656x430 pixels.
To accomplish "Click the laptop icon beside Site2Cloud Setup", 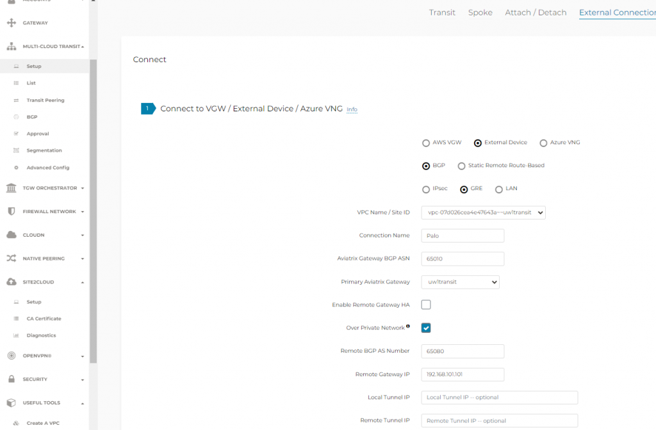I will [x=16, y=302].
